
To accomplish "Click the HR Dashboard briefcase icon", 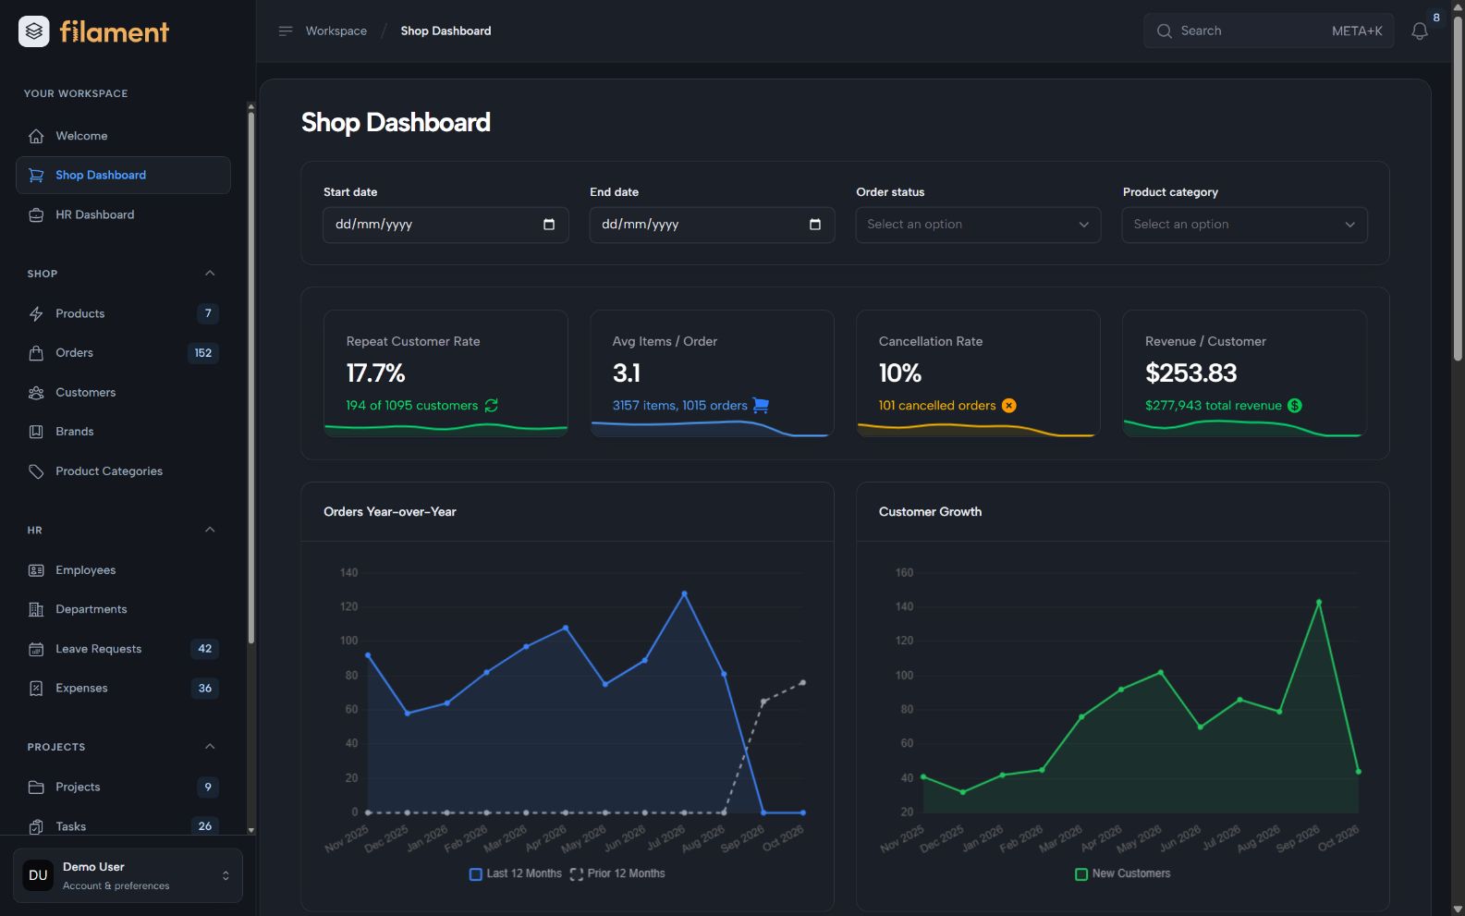I will [x=36, y=214].
